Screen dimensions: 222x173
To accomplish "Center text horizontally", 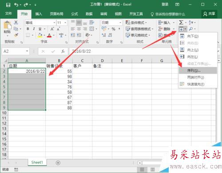I will pyautogui.click(x=79, y=29).
